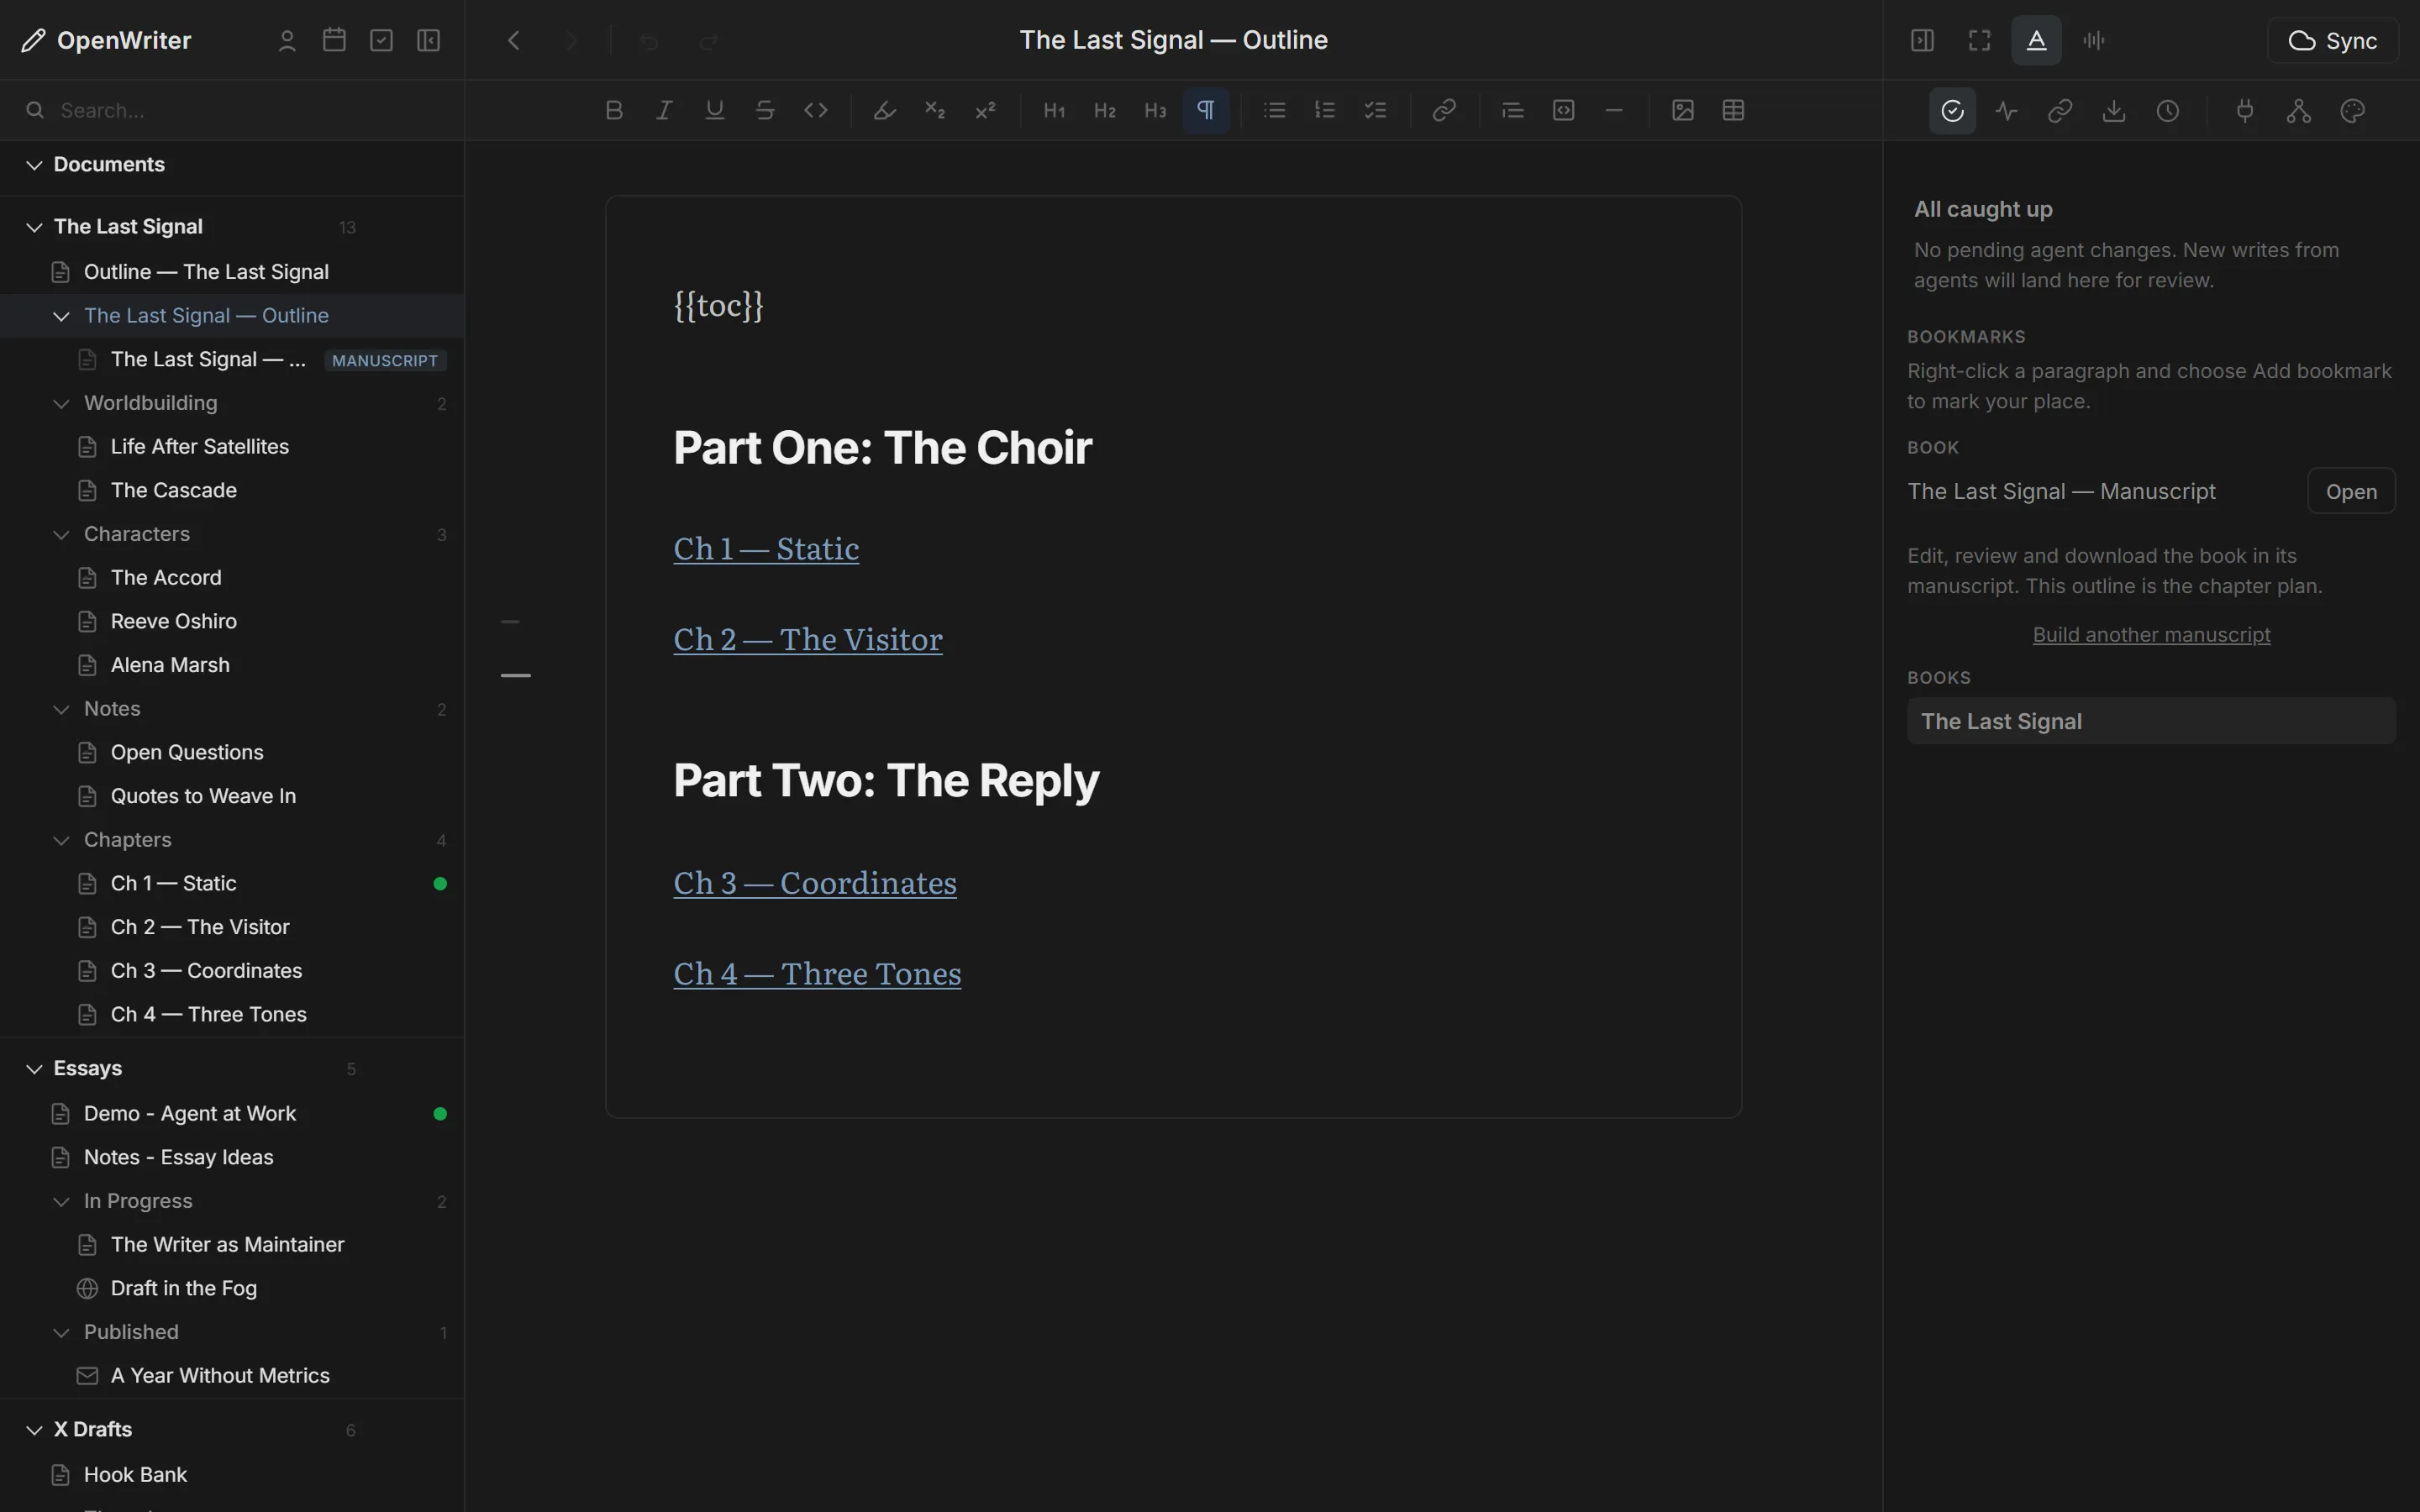The width and height of the screenshot is (2420, 1512).
Task: Toggle the left sidebar panel
Action: [428, 40]
